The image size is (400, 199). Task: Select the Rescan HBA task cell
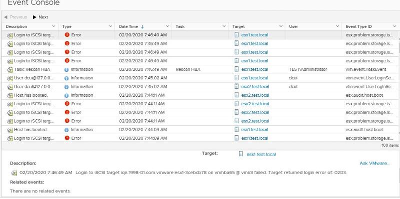pos(200,69)
